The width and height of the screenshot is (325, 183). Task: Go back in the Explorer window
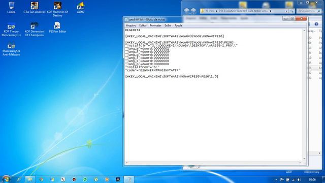click(186, 11)
